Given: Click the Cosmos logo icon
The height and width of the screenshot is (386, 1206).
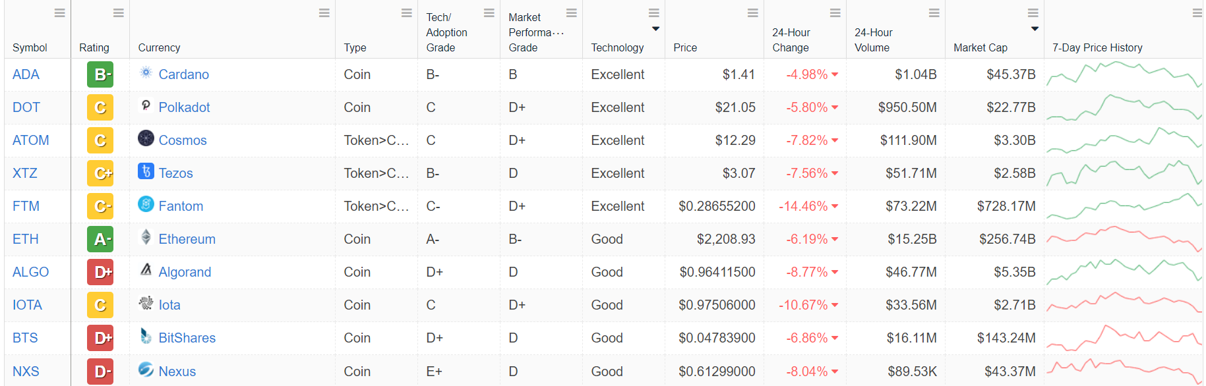Looking at the screenshot, I should pos(146,138).
